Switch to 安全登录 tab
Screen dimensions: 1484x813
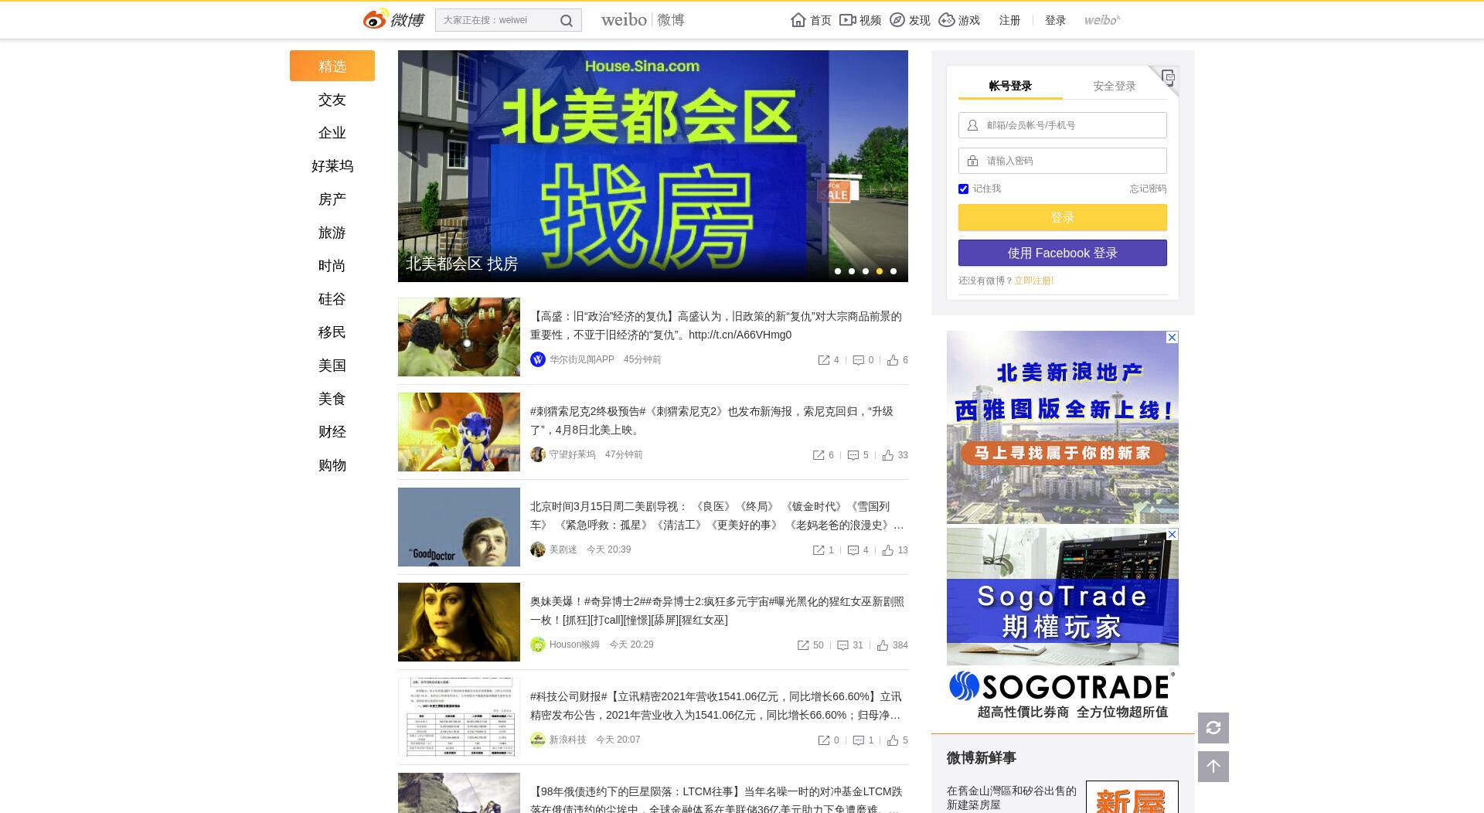1115,86
